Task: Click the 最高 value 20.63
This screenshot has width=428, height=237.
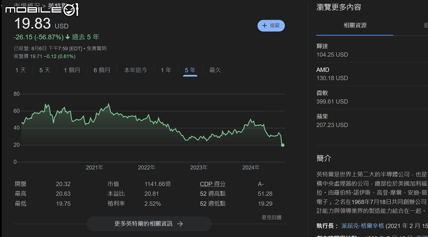Action: (x=63, y=194)
